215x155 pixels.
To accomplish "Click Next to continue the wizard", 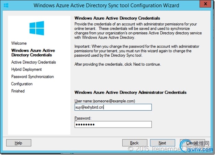I will point(162,143).
